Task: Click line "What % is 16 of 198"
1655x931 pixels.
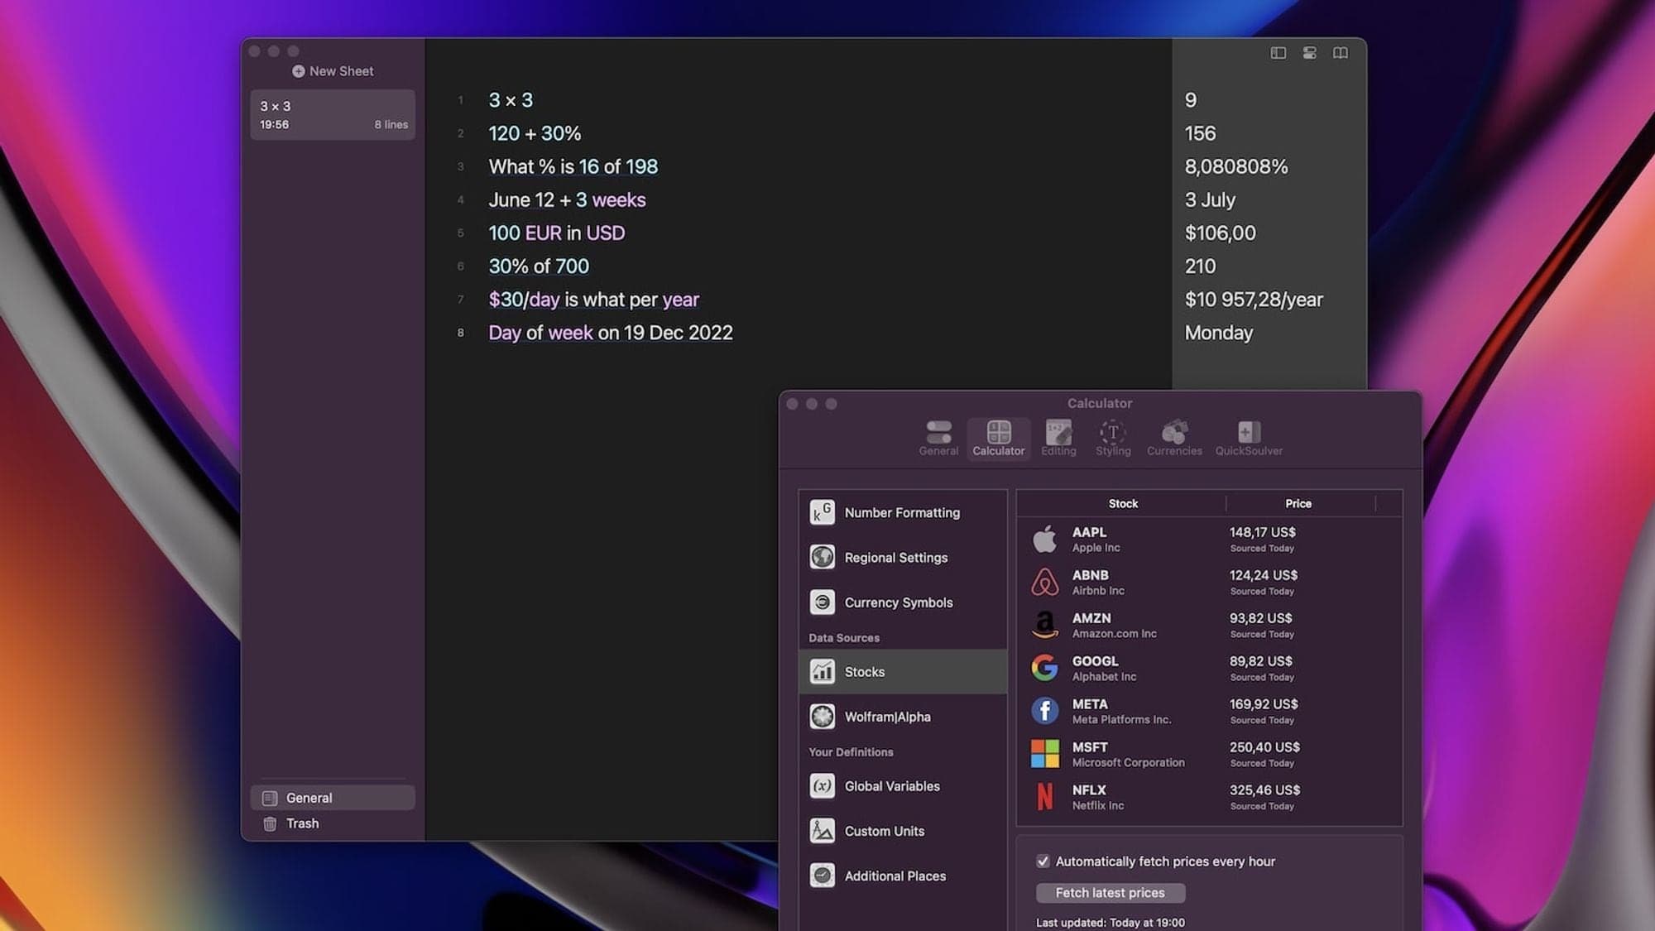Action: [x=573, y=166]
